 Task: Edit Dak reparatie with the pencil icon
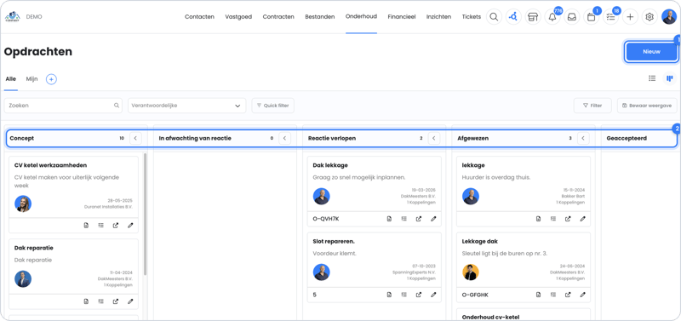pyautogui.click(x=130, y=301)
